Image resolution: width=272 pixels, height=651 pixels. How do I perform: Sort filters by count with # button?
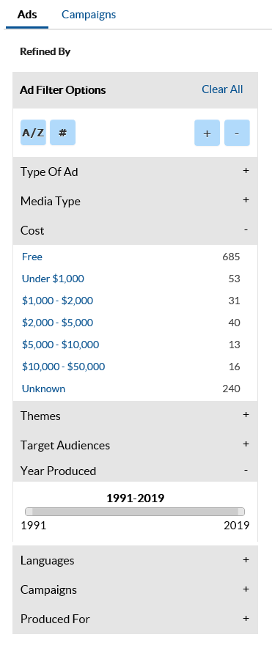pos(63,133)
